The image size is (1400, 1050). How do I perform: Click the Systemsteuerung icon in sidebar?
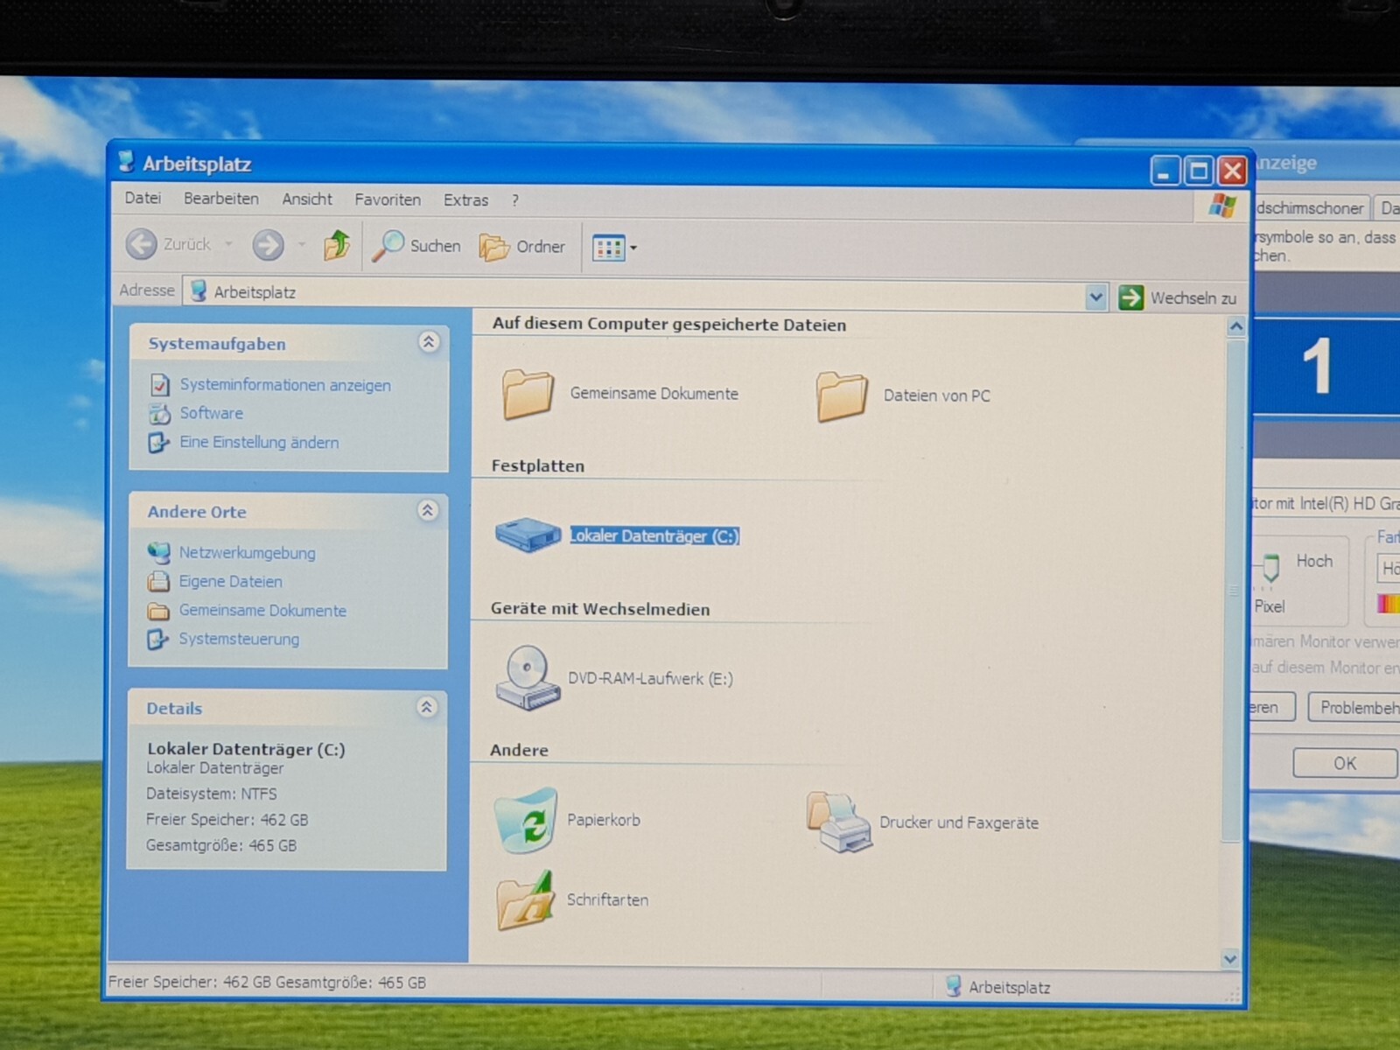pos(157,640)
